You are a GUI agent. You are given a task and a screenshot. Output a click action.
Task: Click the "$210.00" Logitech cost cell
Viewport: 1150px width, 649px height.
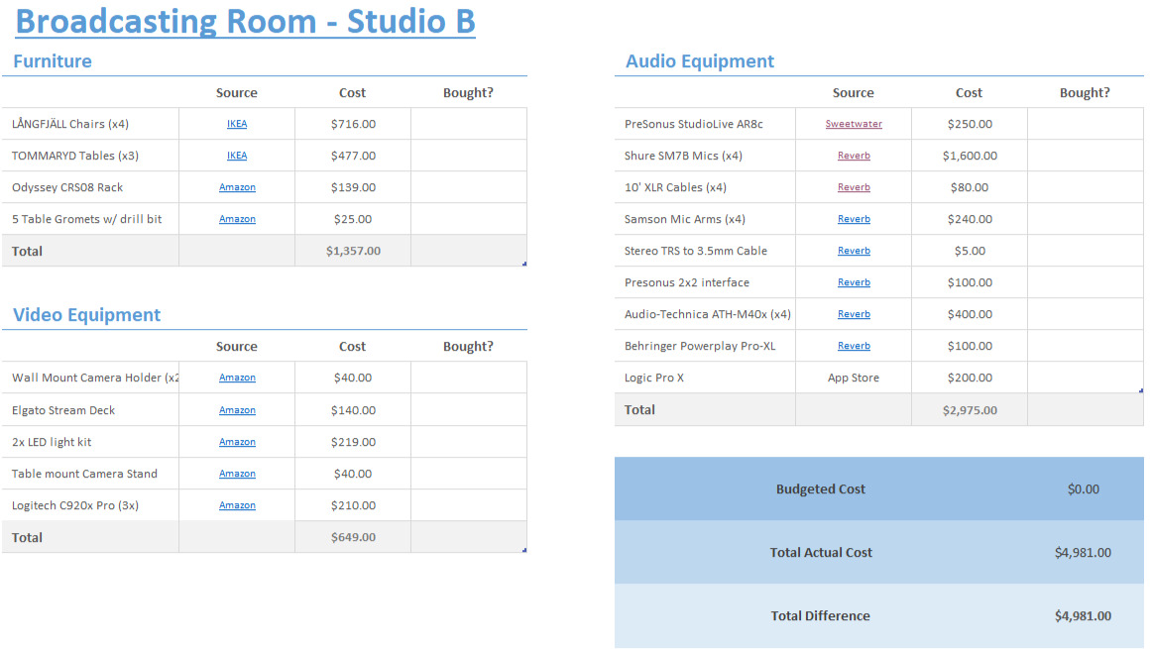coord(353,505)
